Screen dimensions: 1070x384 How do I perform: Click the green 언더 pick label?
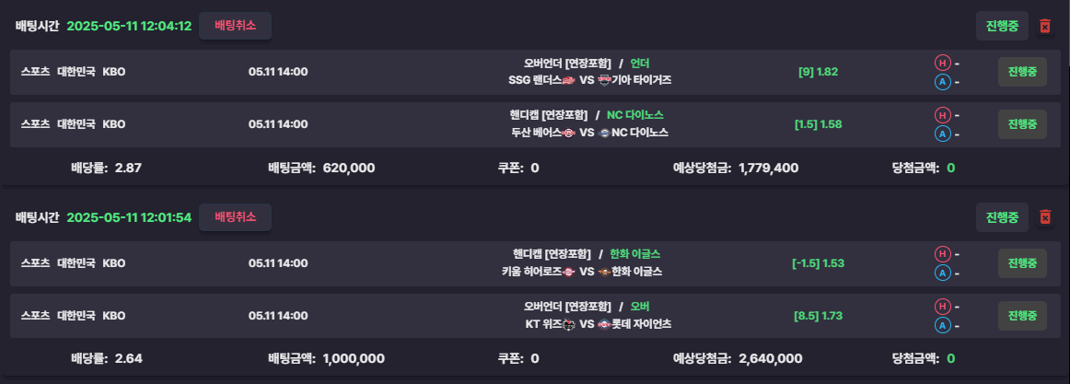pos(639,64)
